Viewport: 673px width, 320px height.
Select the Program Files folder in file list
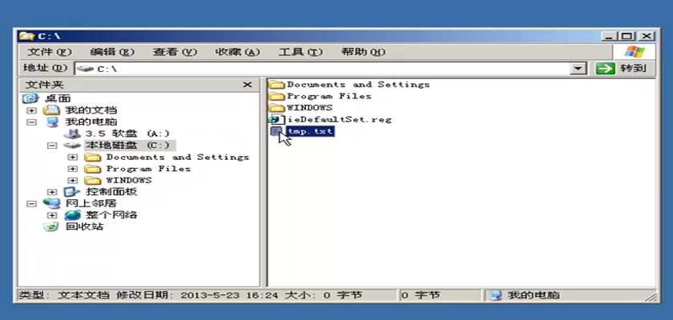click(328, 96)
